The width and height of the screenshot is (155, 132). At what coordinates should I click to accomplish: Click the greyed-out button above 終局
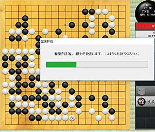145,91
